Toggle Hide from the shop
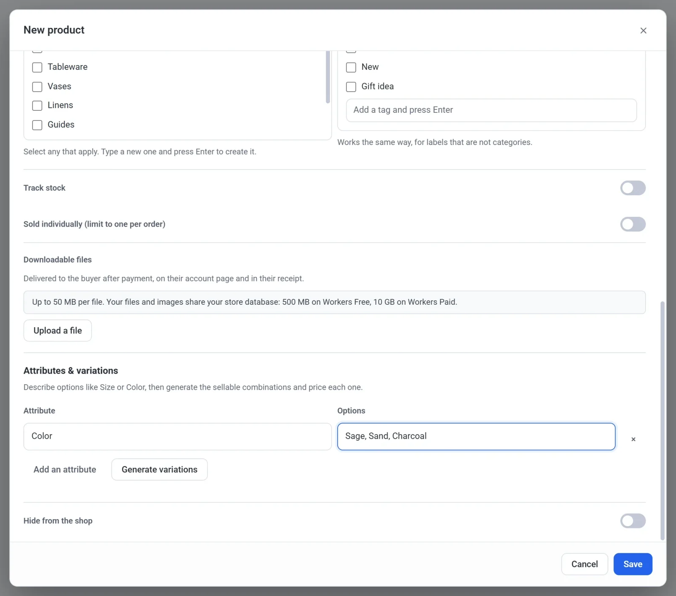The height and width of the screenshot is (596, 676). (x=632, y=521)
